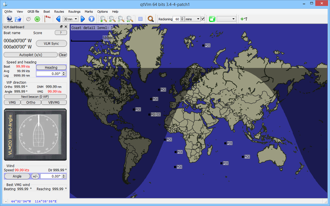This screenshot has width=330, height=206.
Task: Open the Help menu
Action: pos(115,12)
